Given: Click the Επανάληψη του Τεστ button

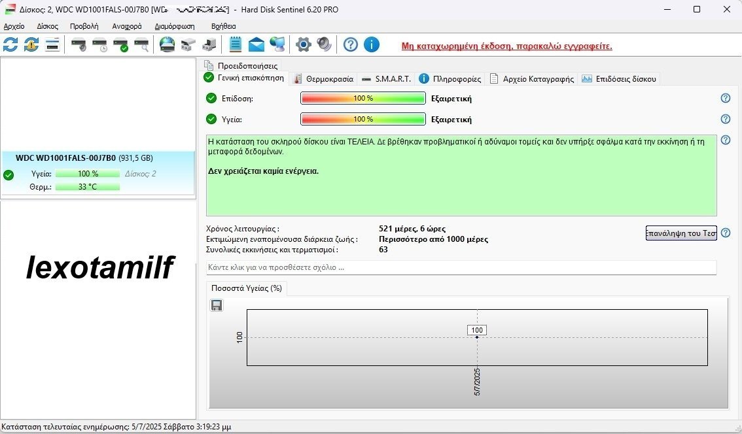Looking at the screenshot, I should pos(681,233).
